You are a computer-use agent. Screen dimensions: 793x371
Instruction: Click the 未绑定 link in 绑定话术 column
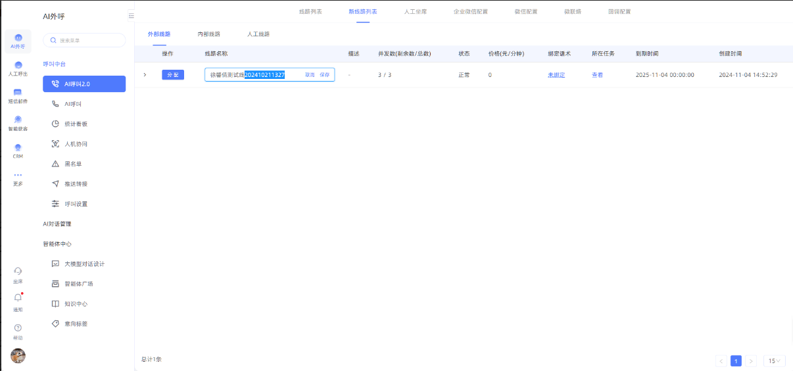[556, 75]
